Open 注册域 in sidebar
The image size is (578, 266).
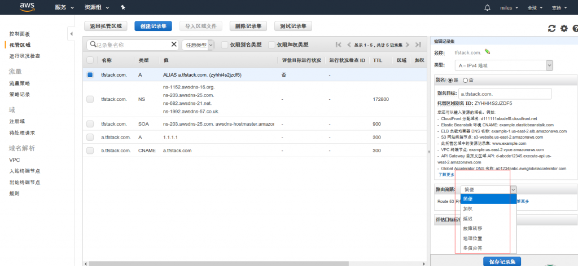click(x=17, y=121)
